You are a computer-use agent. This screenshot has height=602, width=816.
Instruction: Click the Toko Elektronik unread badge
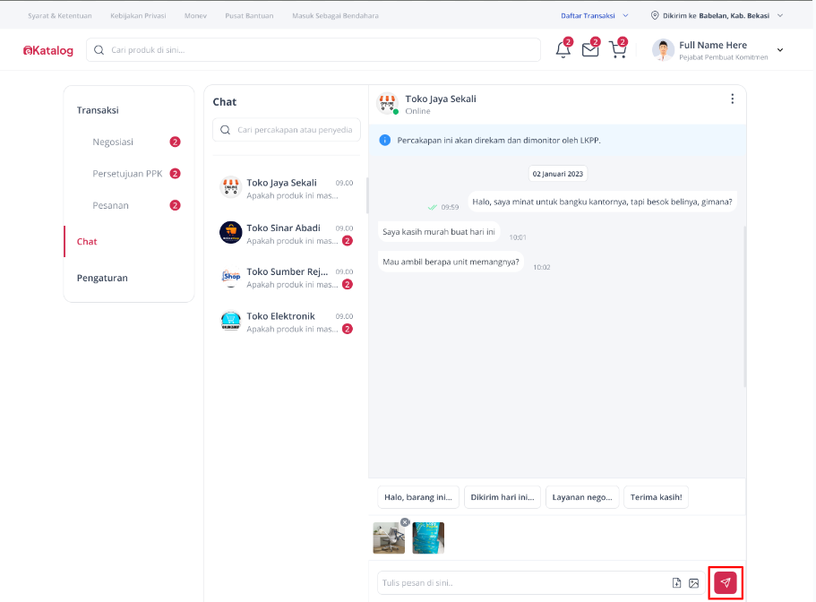pyautogui.click(x=348, y=329)
